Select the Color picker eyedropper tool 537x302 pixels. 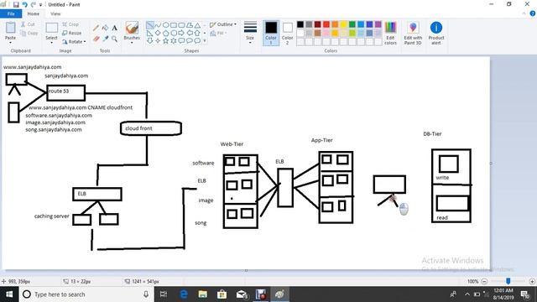(x=106, y=39)
